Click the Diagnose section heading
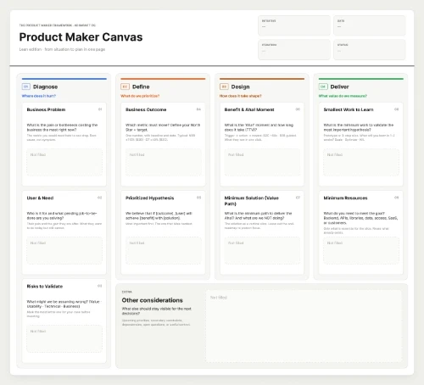 (45, 86)
